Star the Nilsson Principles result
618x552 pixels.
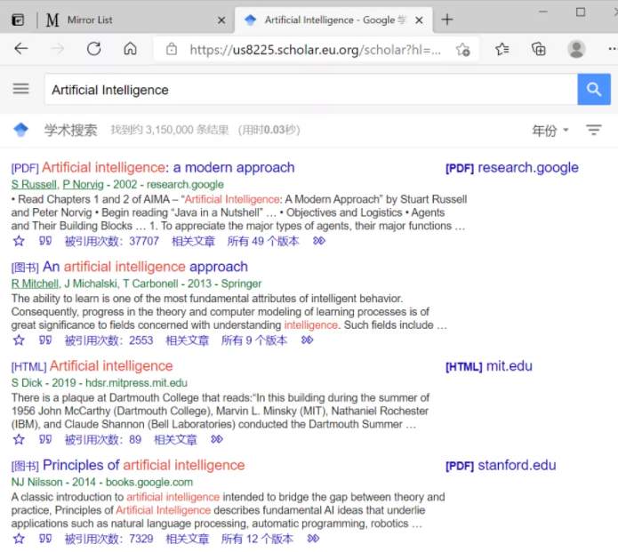19,539
